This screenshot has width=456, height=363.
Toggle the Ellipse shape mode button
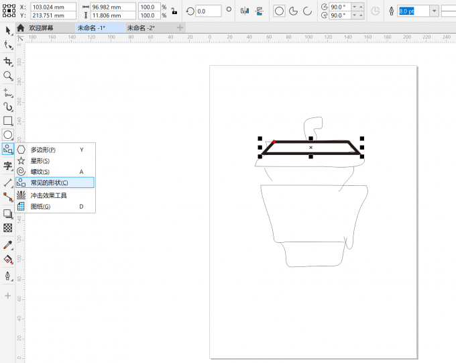(279, 11)
